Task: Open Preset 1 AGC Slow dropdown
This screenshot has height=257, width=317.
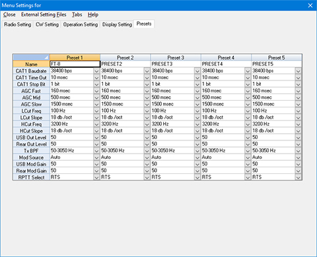Action: click(x=96, y=104)
